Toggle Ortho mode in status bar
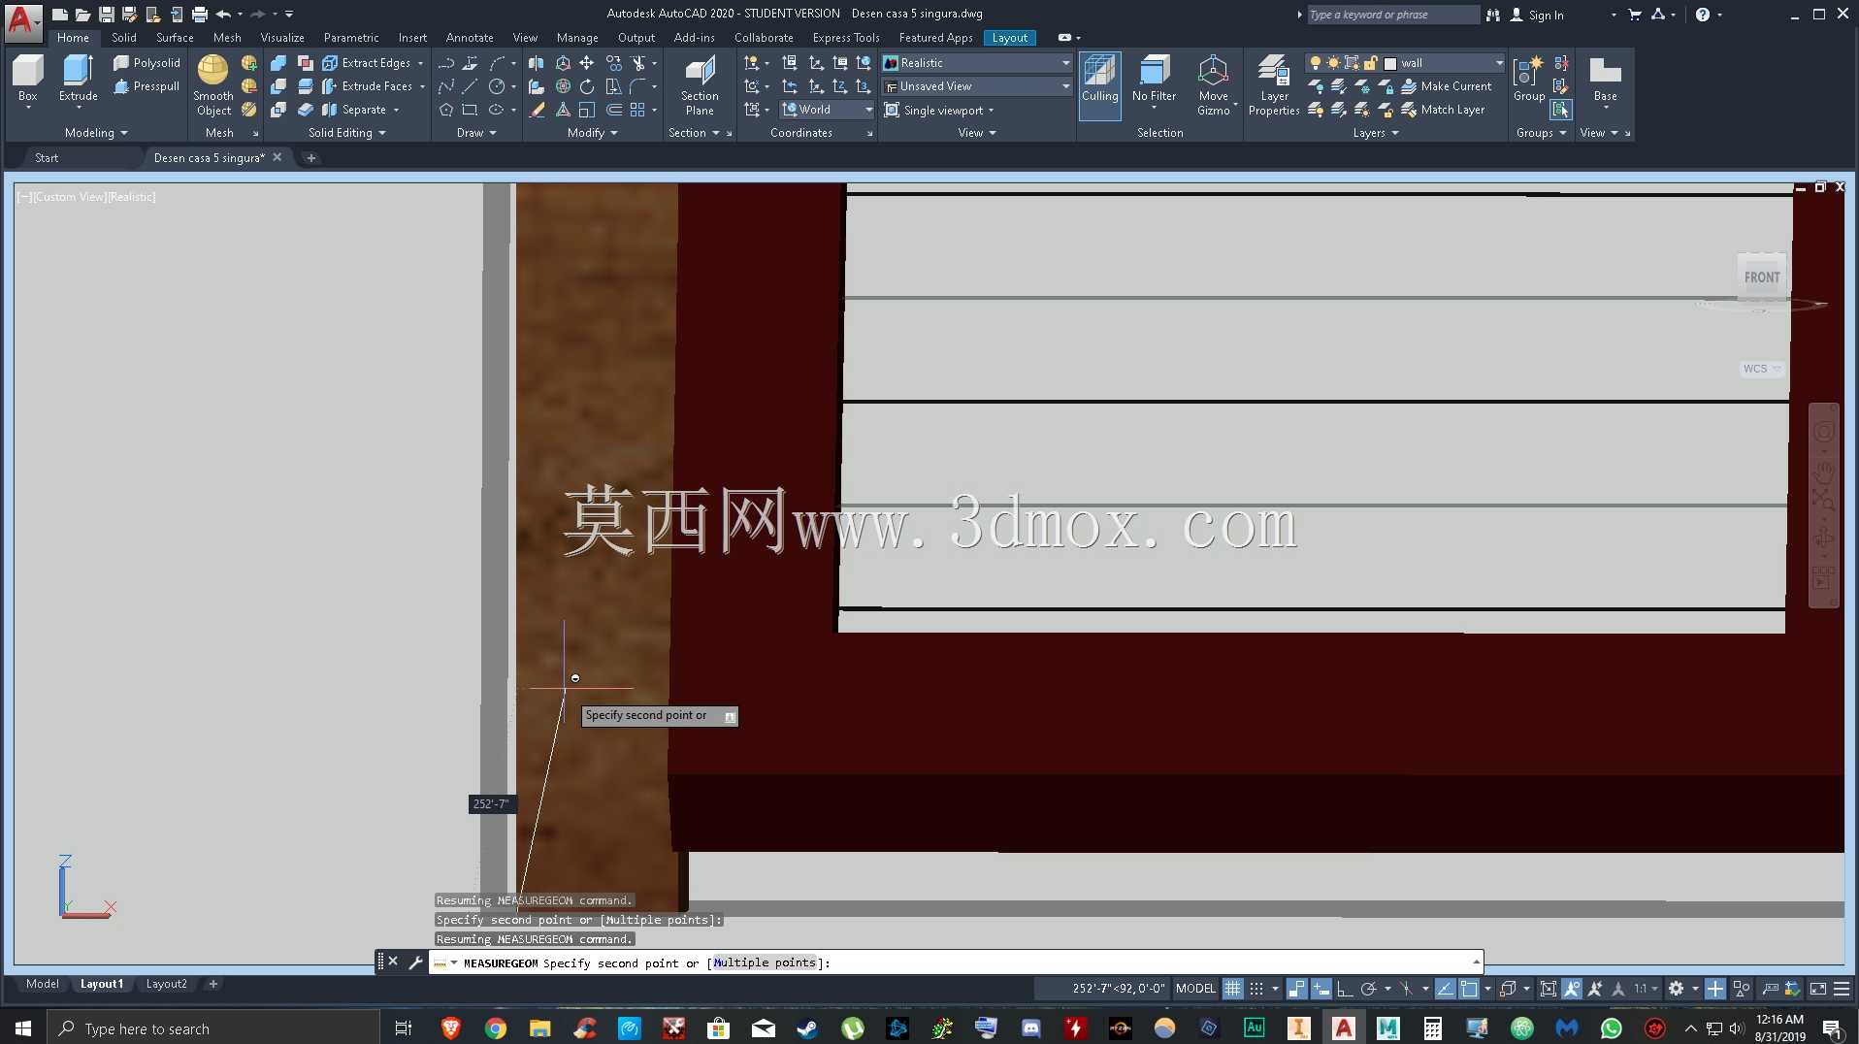The width and height of the screenshot is (1859, 1044). (x=1344, y=989)
